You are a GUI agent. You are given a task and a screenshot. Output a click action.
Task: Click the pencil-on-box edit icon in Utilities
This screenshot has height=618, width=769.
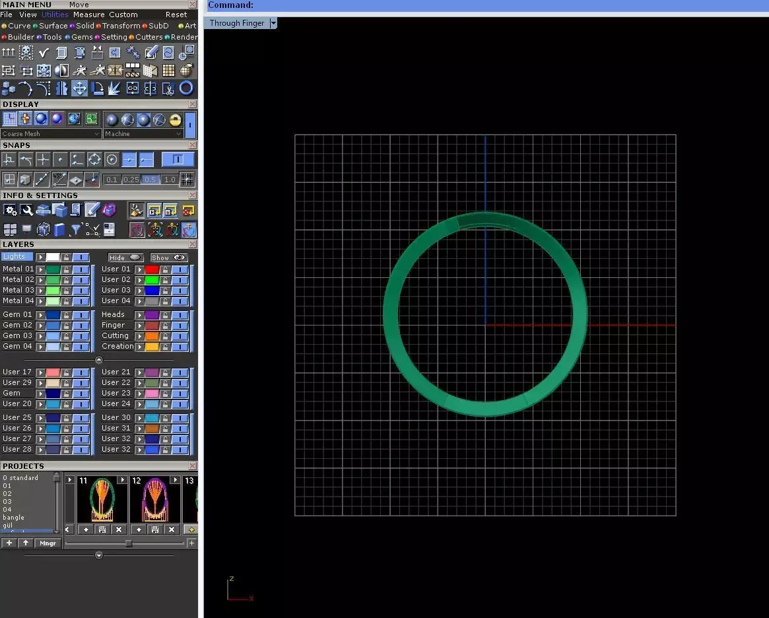152,52
